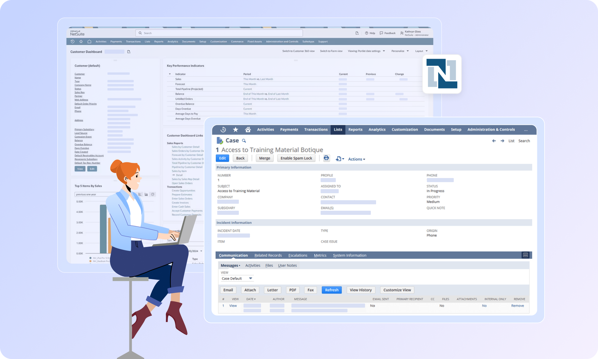Viewport: 598px width, 359px height.
Task: Click the Fax button under Messages
Action: [x=310, y=290]
